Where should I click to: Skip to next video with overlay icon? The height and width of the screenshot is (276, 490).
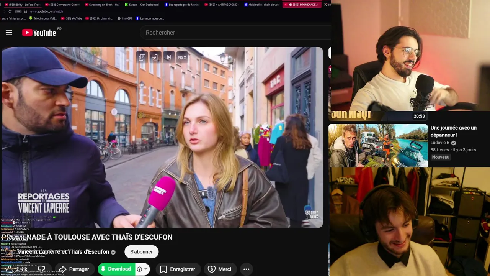coord(169,57)
